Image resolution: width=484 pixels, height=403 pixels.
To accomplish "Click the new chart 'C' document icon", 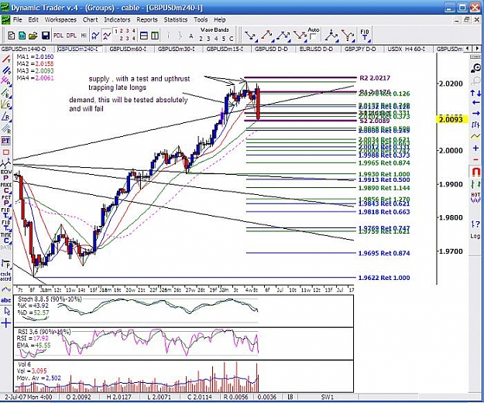I will tap(12, 36).
